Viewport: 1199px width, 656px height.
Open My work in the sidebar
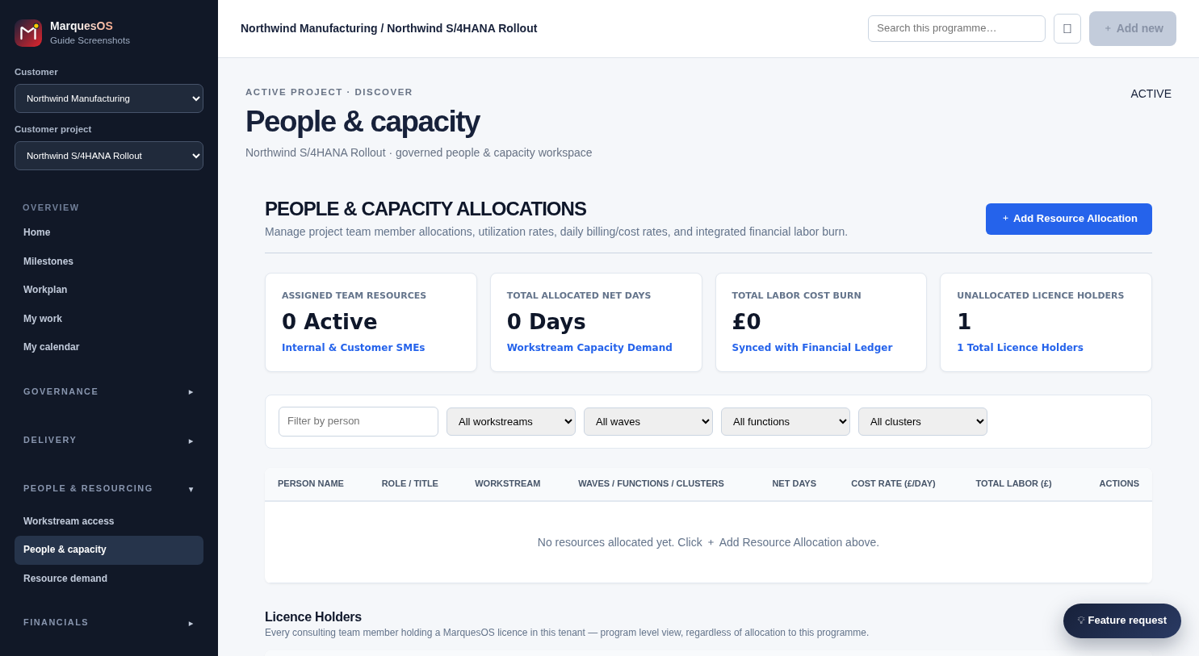pos(109,319)
